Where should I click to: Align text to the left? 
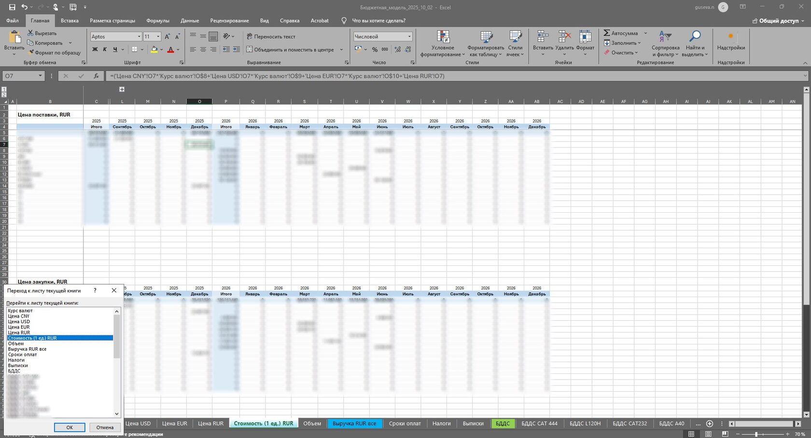[x=193, y=49]
